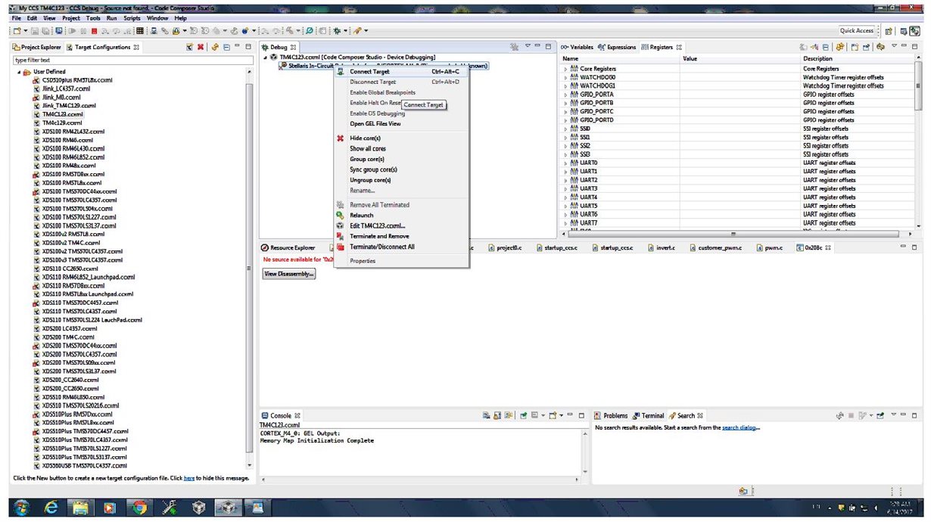Open the pwm.c editor tab
Screen dimensions: 931x522
tap(768, 247)
